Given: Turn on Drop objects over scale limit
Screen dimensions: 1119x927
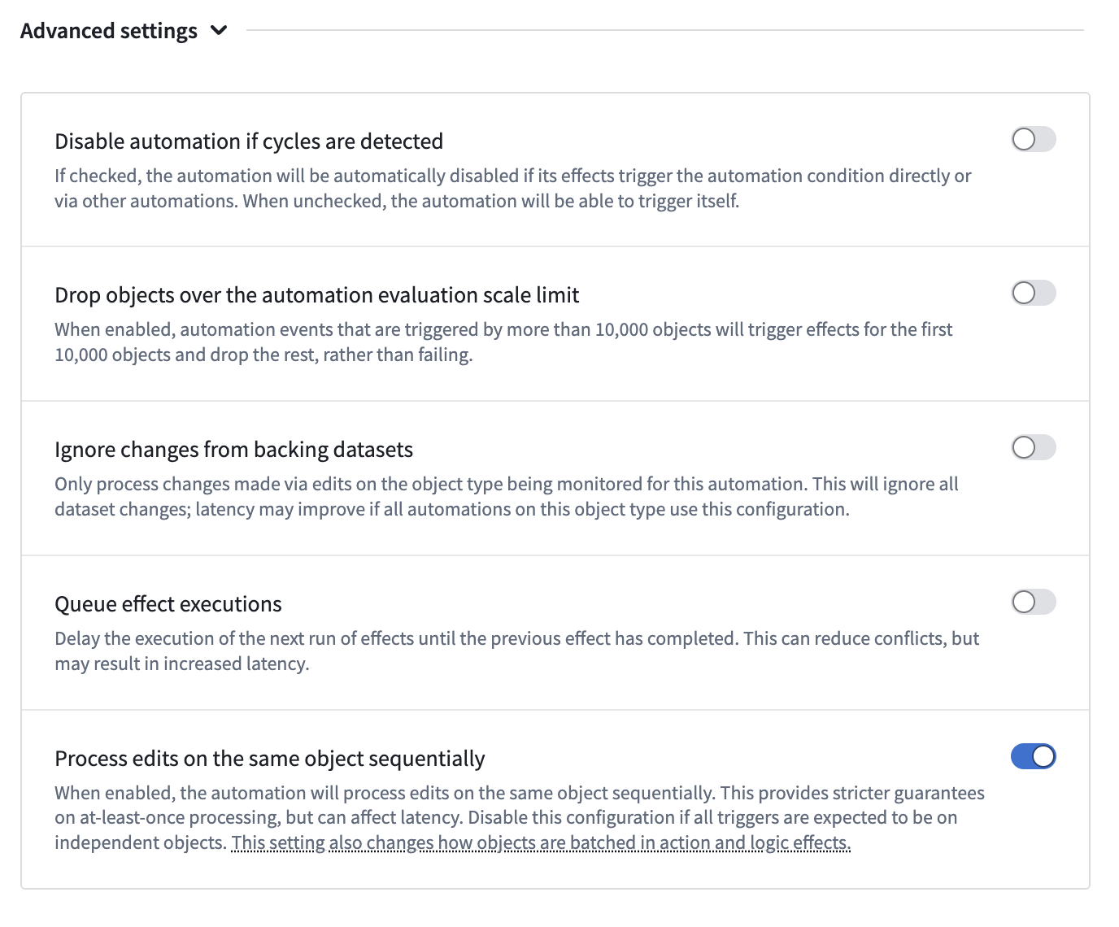Looking at the screenshot, I should pyautogui.click(x=1033, y=293).
